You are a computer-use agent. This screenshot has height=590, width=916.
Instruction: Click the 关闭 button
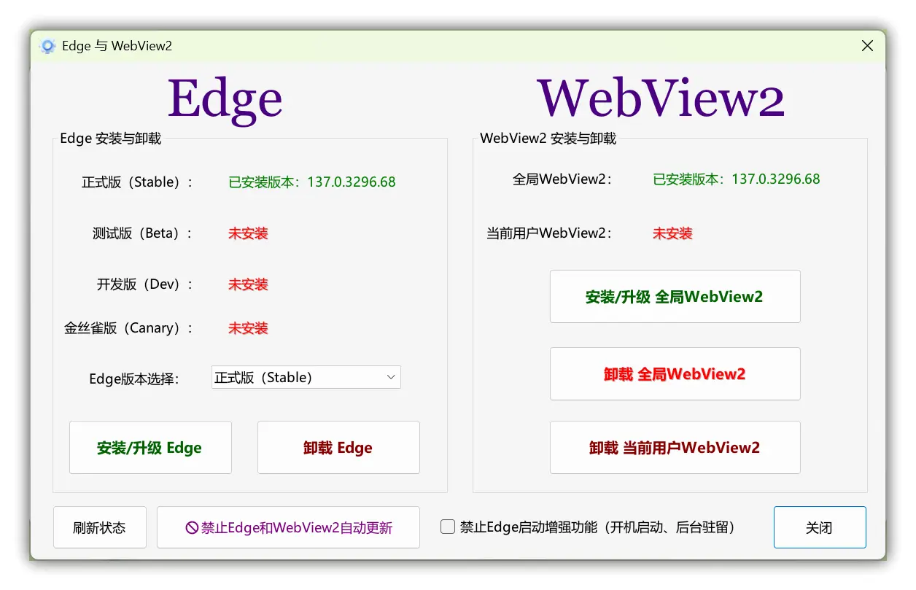tap(820, 527)
